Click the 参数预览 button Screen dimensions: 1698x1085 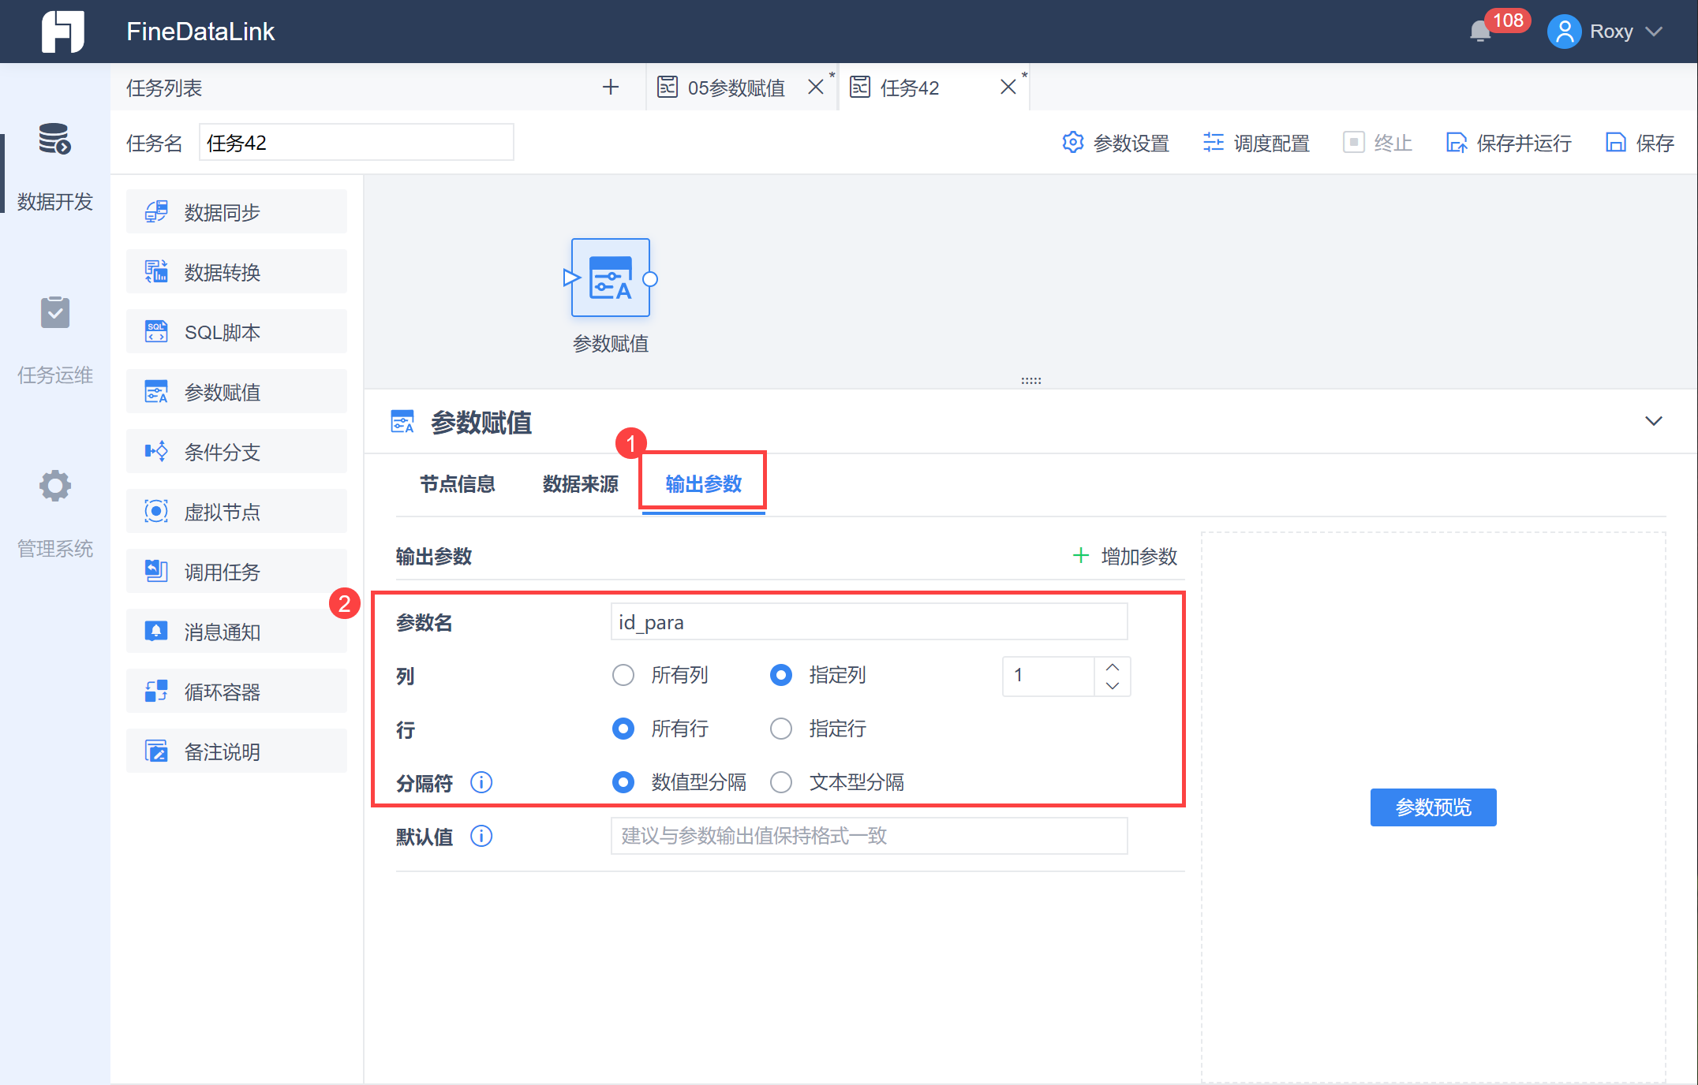point(1433,807)
